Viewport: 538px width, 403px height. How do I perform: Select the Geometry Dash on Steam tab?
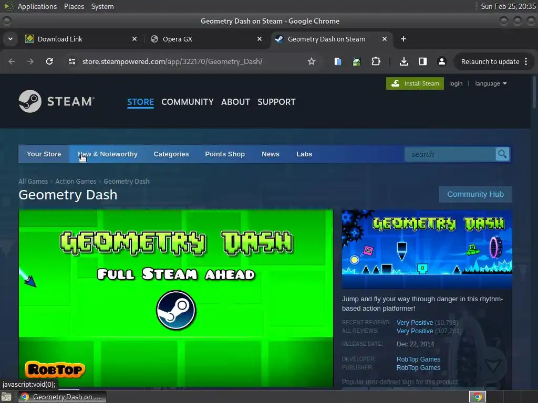[x=331, y=39]
